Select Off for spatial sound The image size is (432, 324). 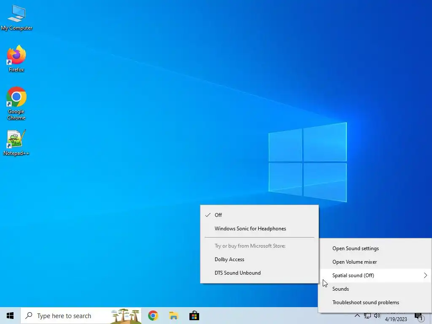(x=259, y=215)
